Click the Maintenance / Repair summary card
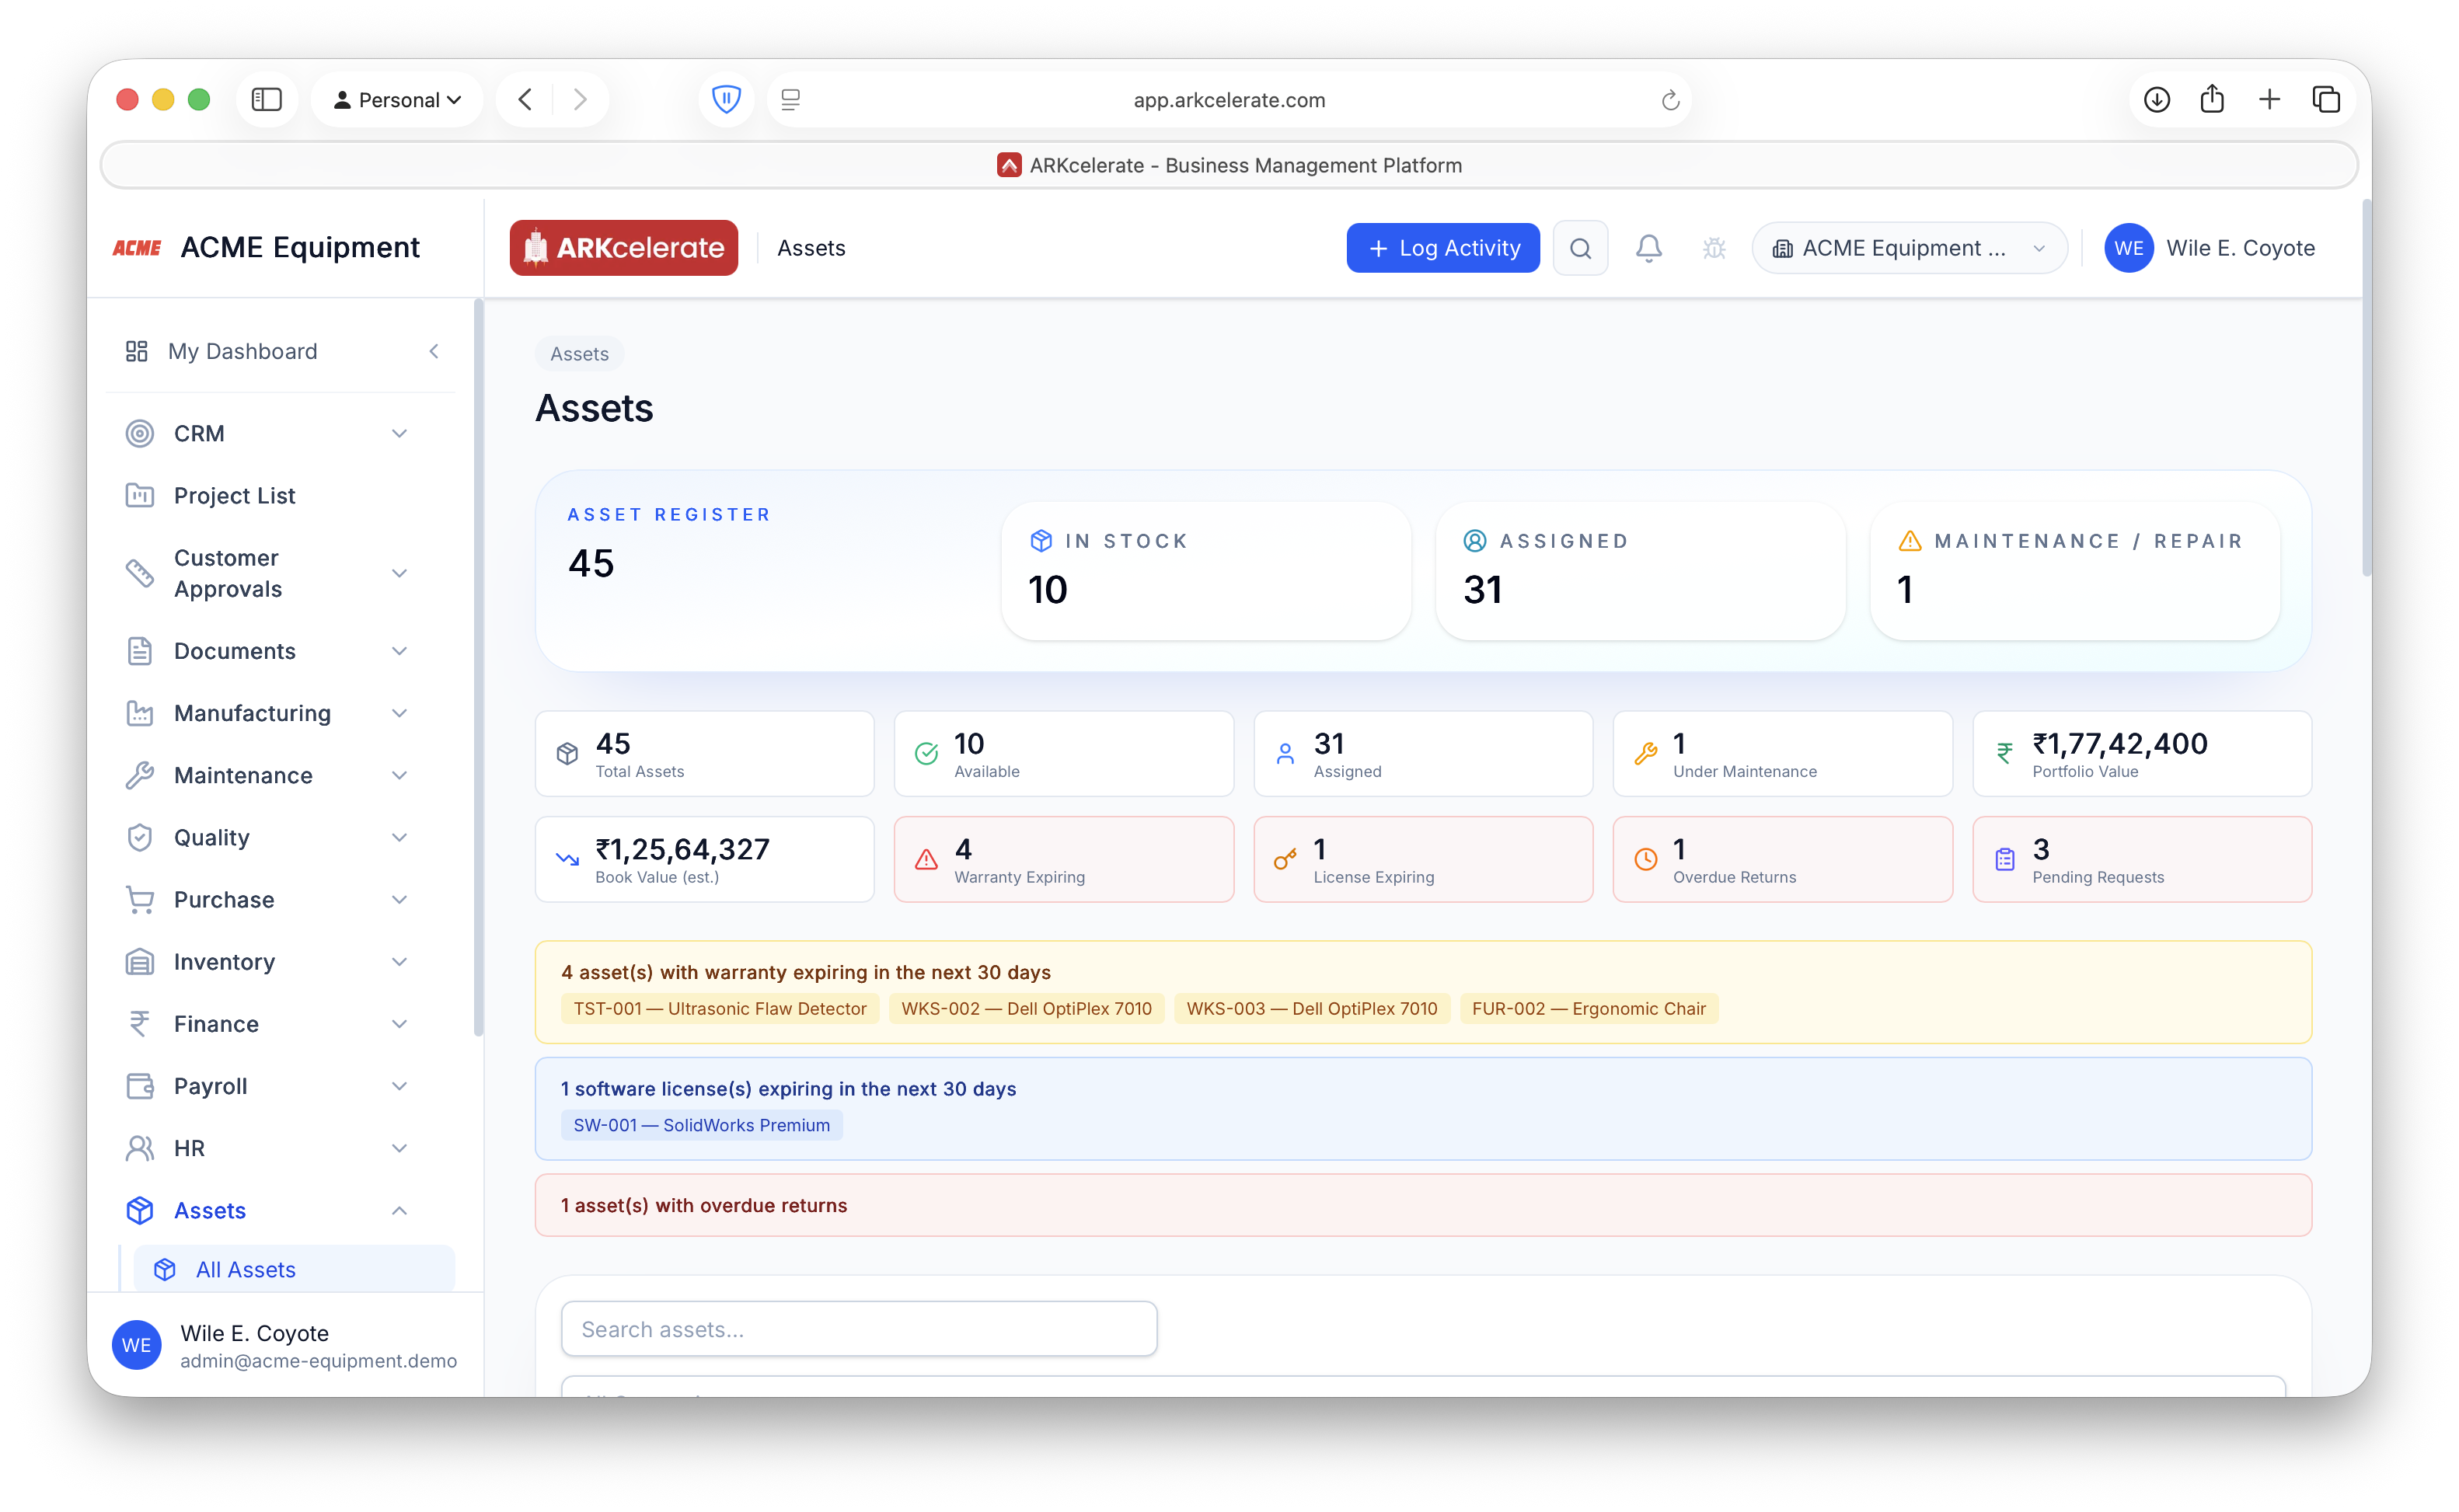Screen dimensions: 2459x1512 [x=2075, y=571]
